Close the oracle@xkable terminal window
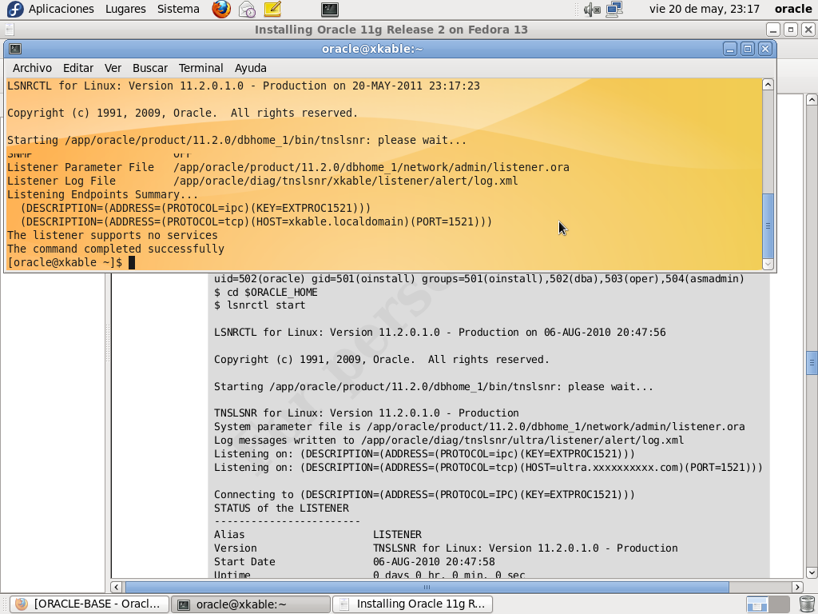The height and width of the screenshot is (614, 818). click(x=764, y=49)
